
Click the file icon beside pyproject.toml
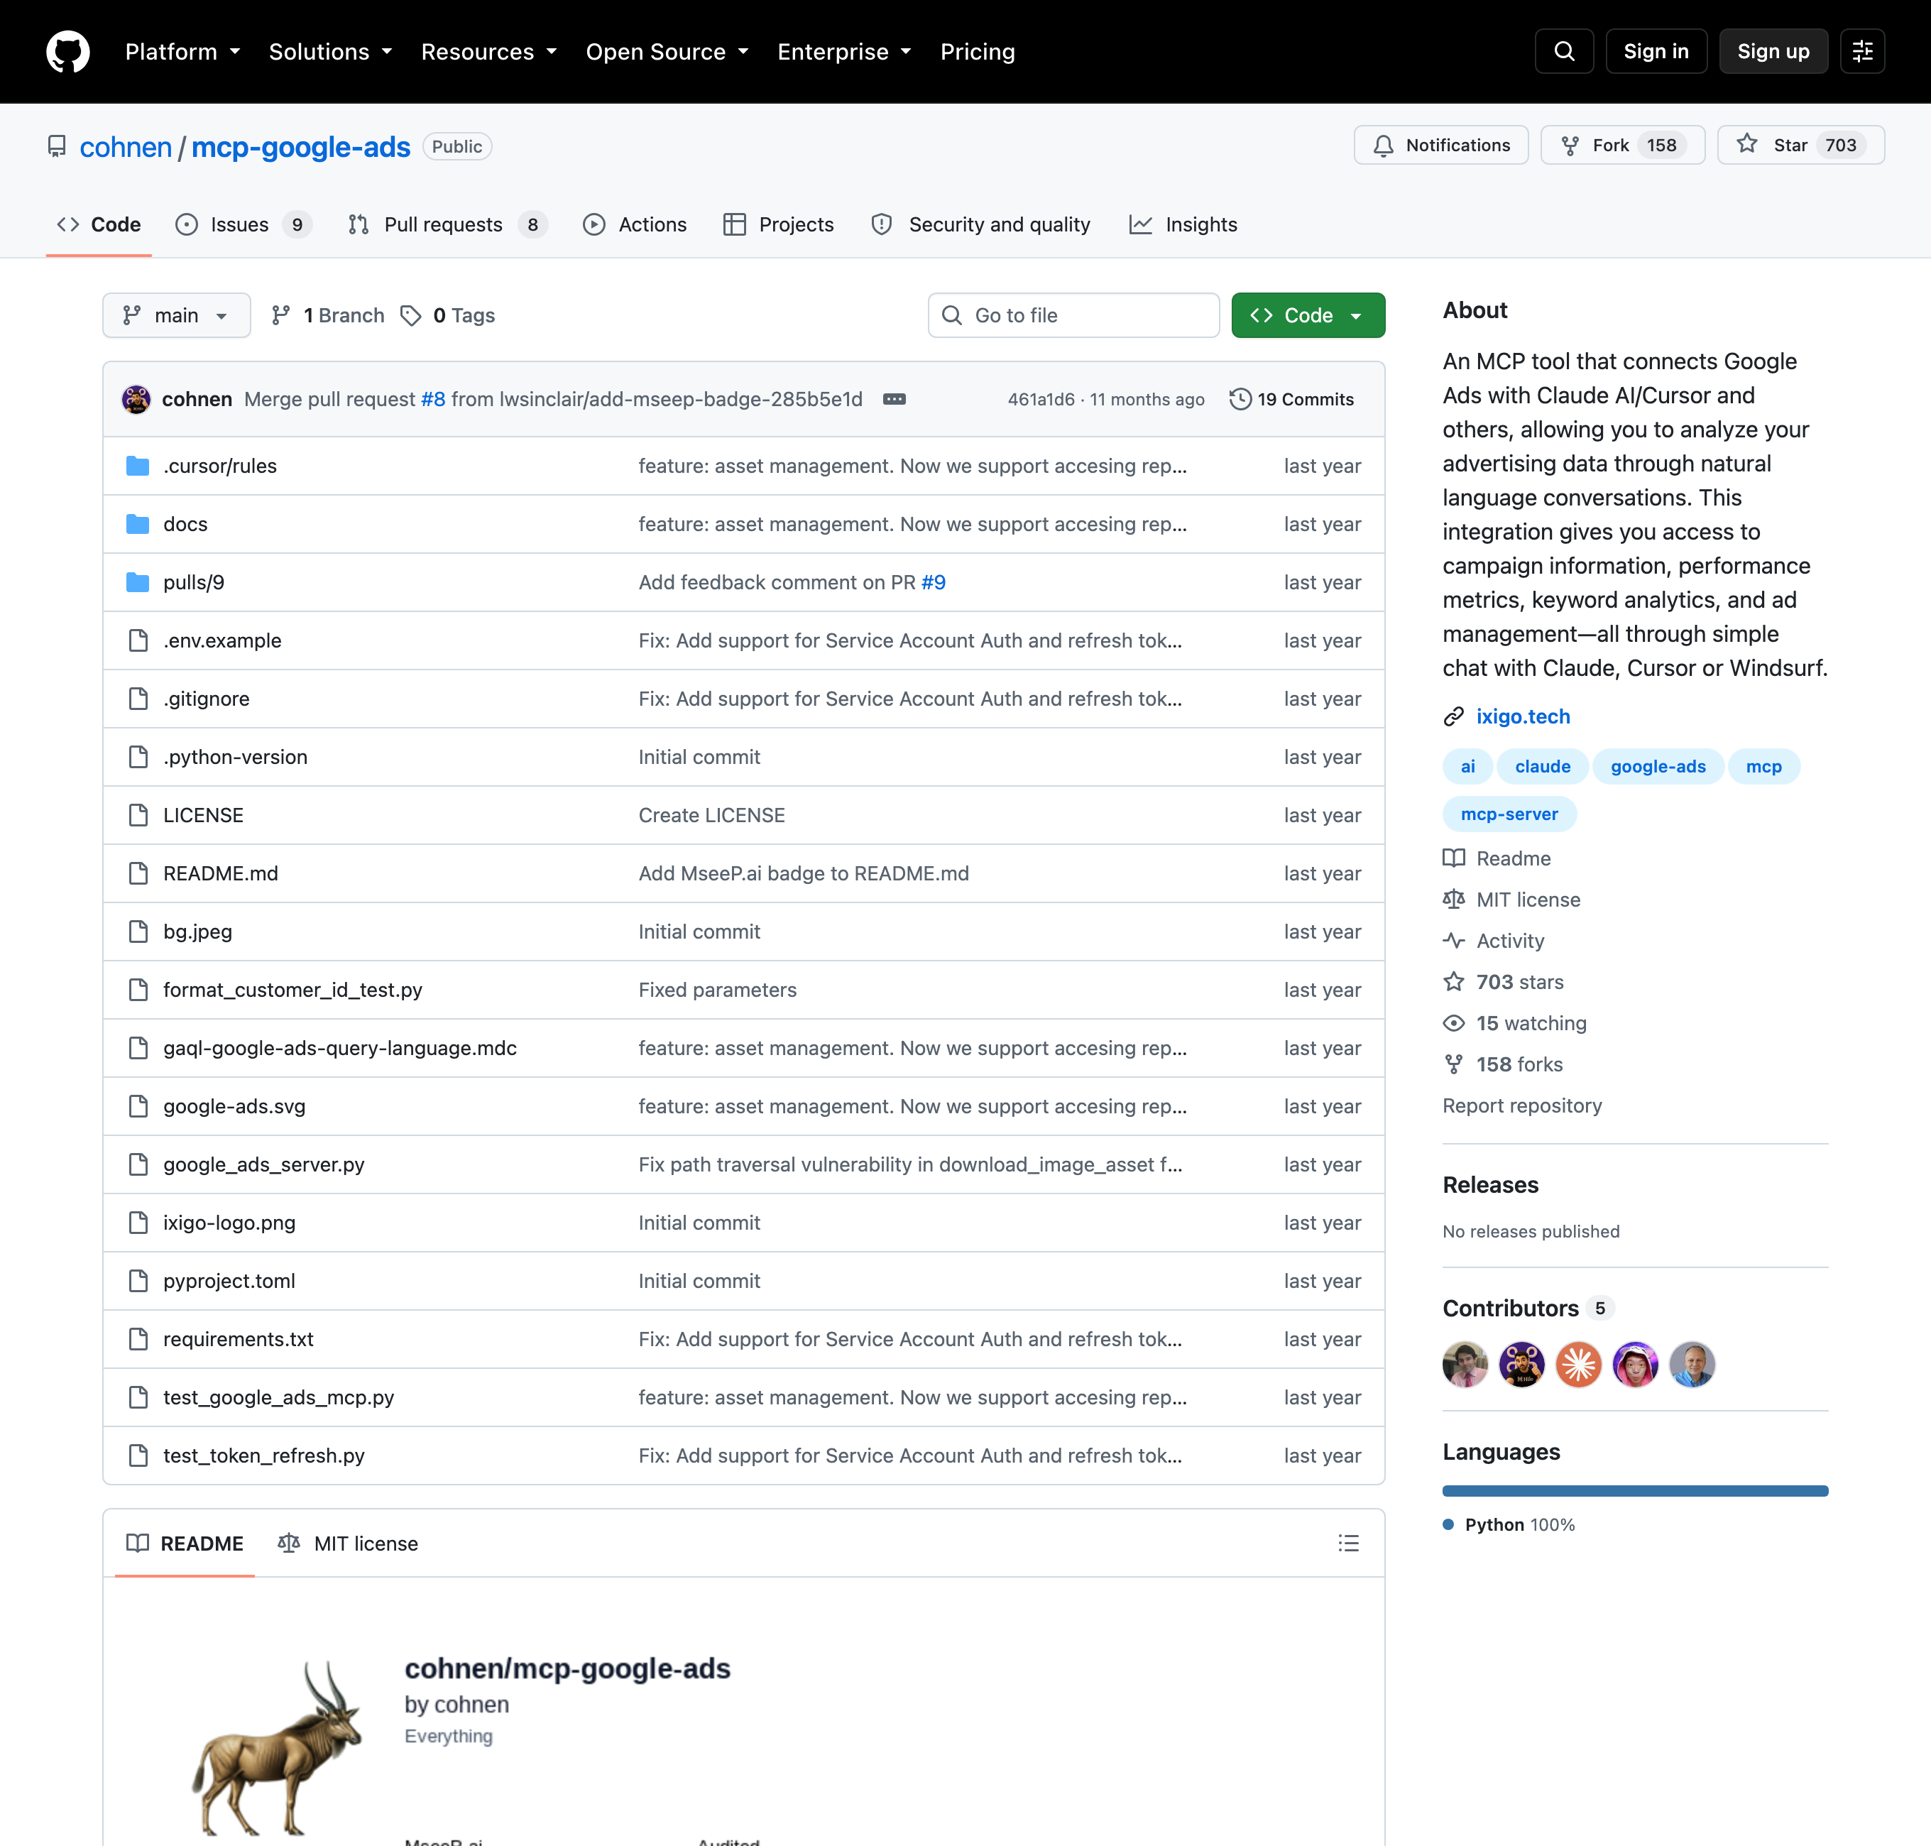tap(138, 1280)
